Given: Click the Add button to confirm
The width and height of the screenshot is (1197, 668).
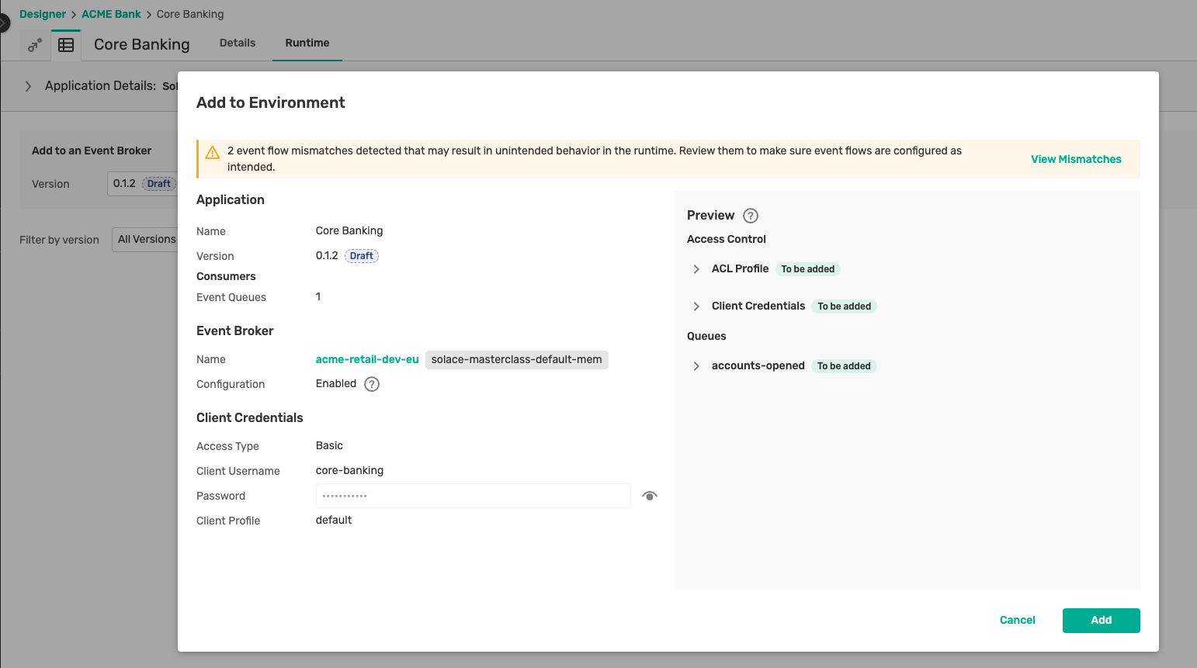Looking at the screenshot, I should [x=1101, y=620].
